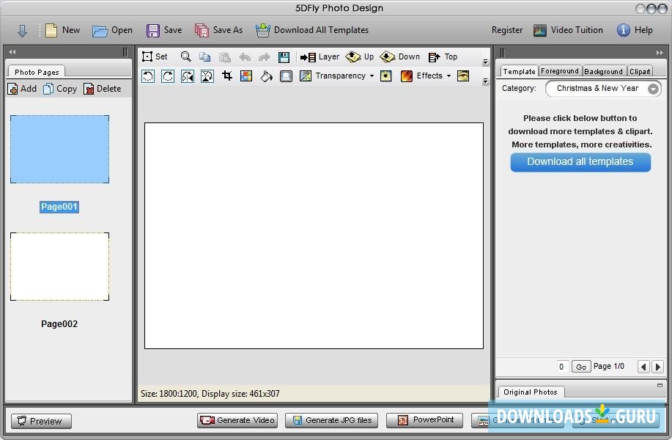Minimize the Original Photos panel
The image size is (672, 440).
click(x=660, y=385)
